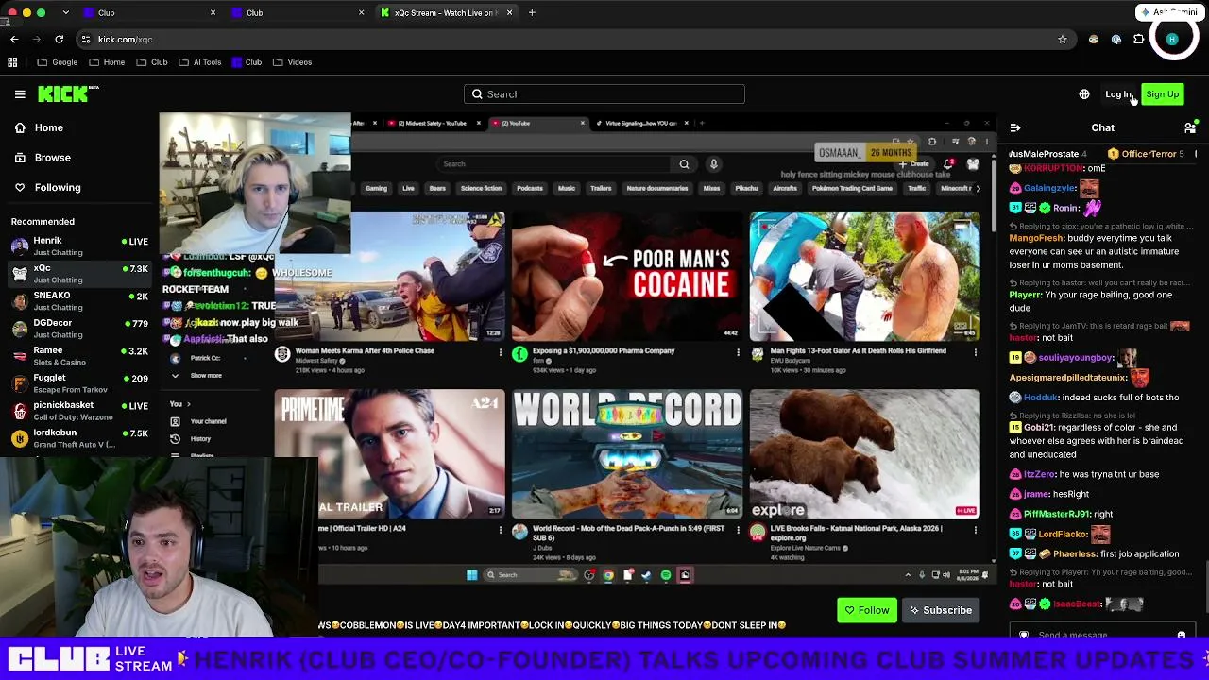Click the World Record video thumbnail
Screen dimensions: 1209x680
click(x=627, y=453)
